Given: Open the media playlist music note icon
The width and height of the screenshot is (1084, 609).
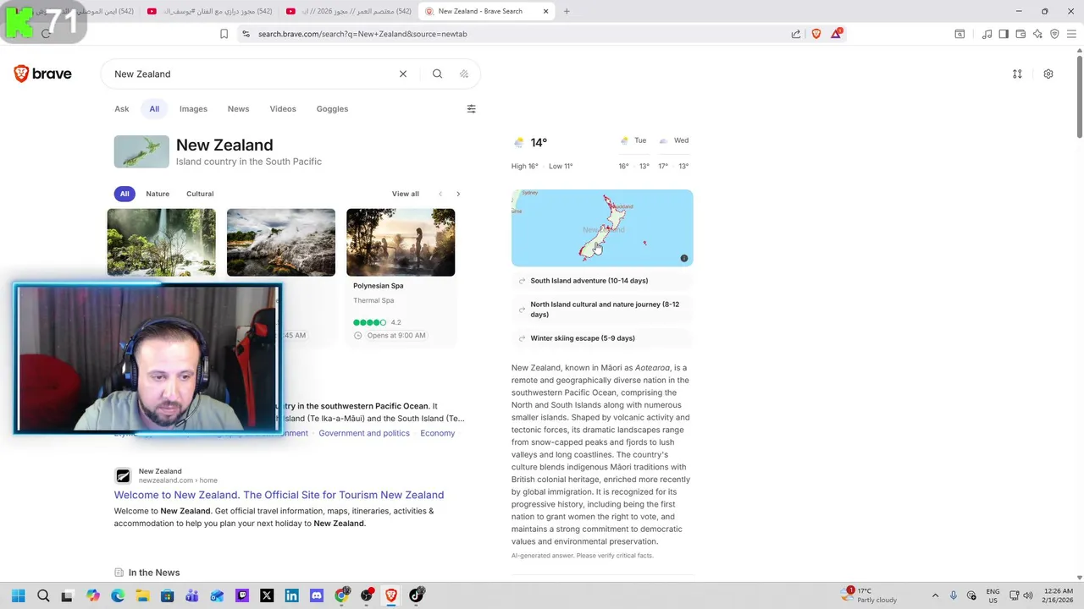Looking at the screenshot, I should tap(987, 34).
